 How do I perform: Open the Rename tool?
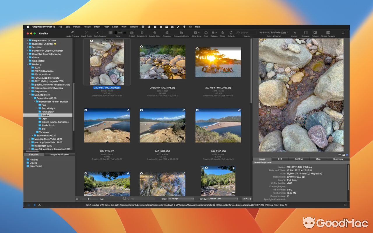pos(305,32)
